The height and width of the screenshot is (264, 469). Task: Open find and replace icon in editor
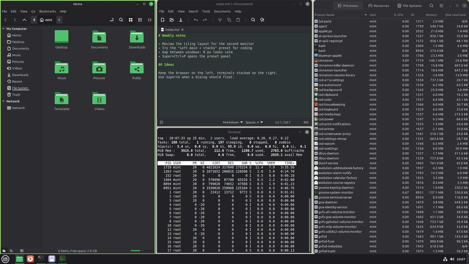pyautogui.click(x=262, y=20)
